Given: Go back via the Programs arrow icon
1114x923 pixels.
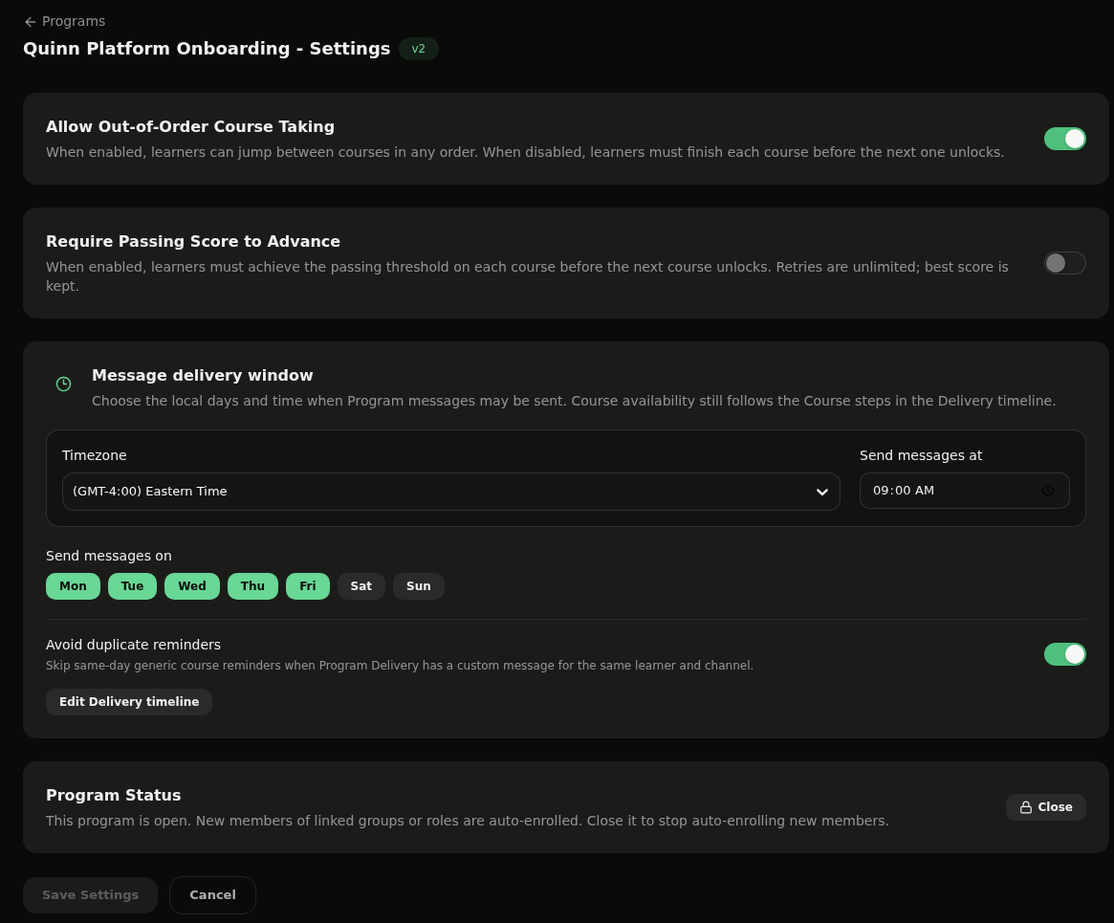Looking at the screenshot, I should click(x=30, y=22).
